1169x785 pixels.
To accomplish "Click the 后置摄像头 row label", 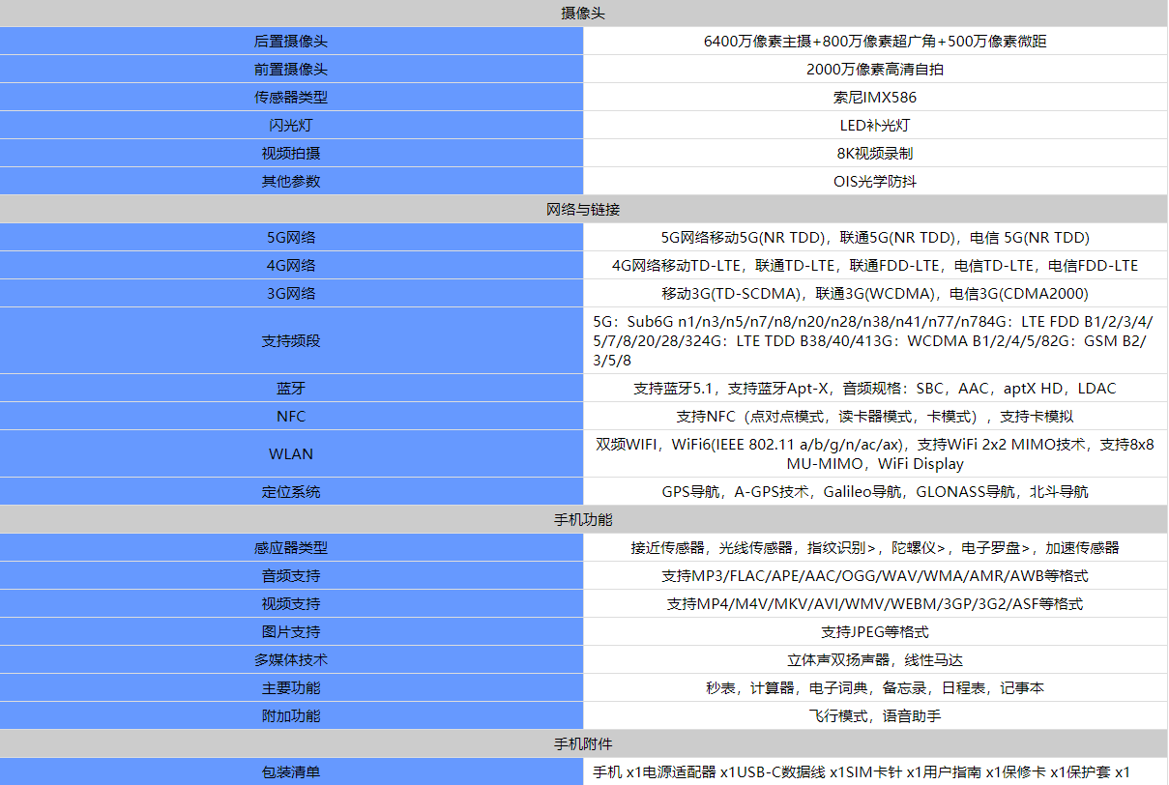I will 291,42.
